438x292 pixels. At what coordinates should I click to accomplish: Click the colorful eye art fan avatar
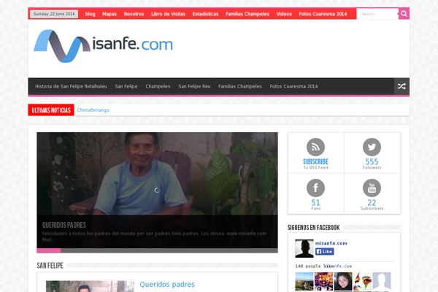362,281
